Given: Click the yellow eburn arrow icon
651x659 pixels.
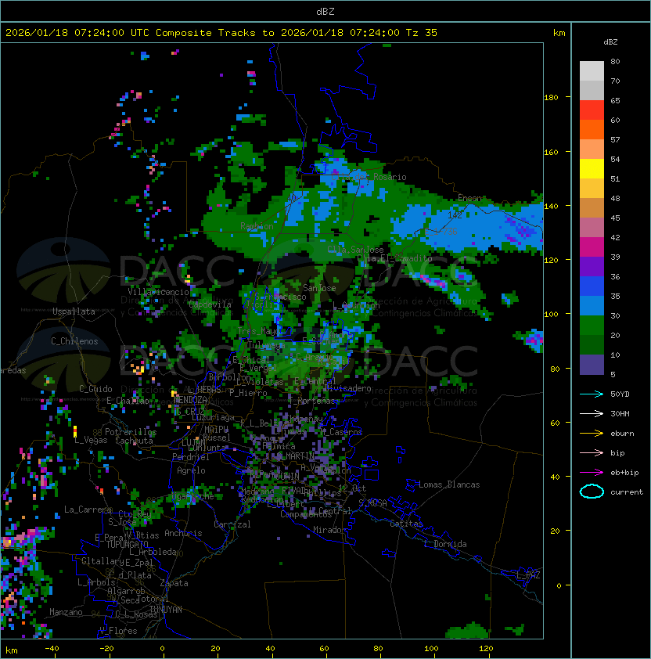Looking at the screenshot, I should click(592, 433).
